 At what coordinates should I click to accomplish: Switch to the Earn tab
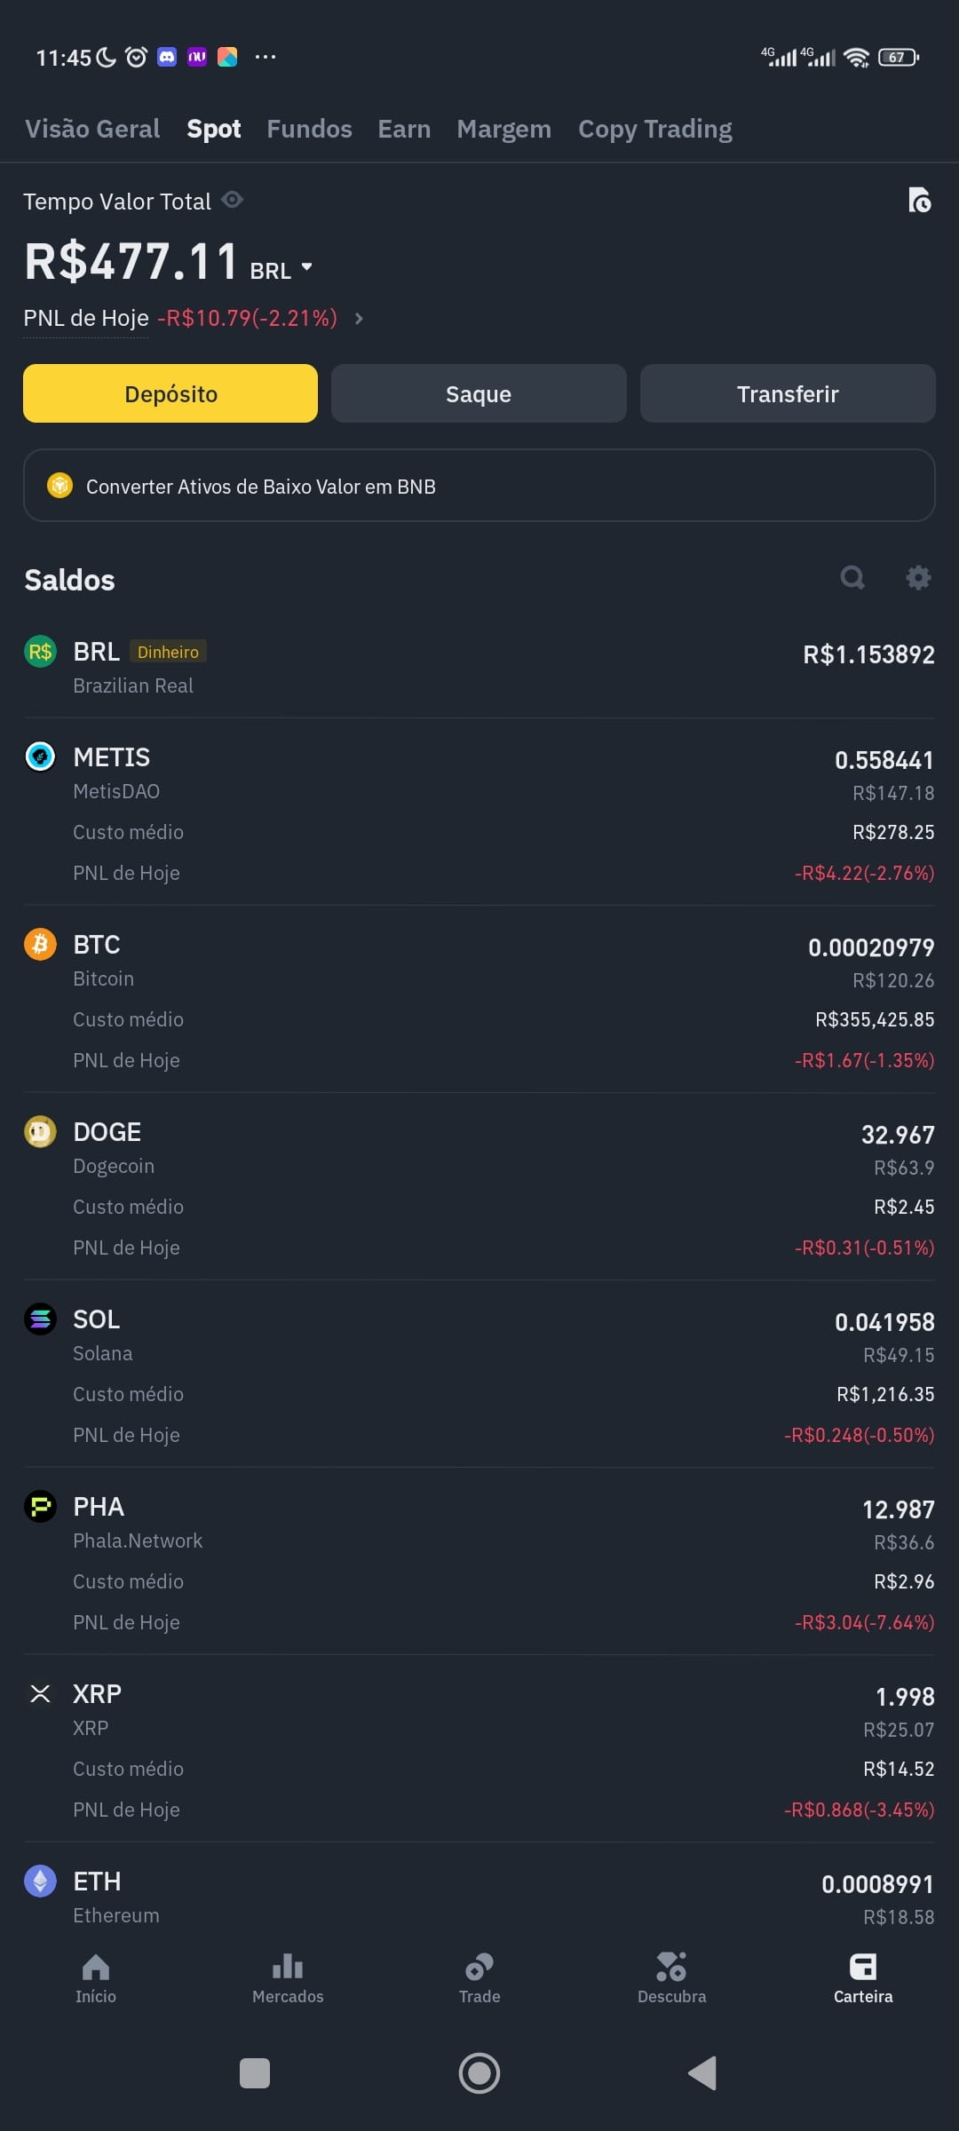404,129
